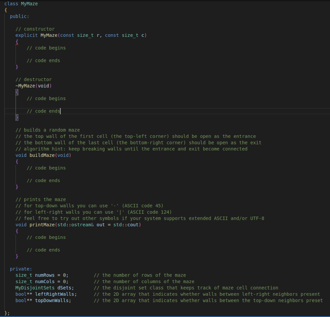This screenshot has width=330, height=317.
Task: Click the std::cout default argument
Action: (126, 224)
